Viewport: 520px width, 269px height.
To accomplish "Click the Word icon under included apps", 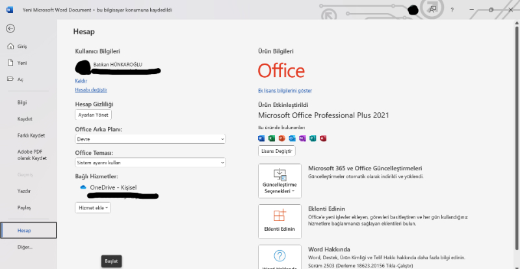I will [x=261, y=138].
